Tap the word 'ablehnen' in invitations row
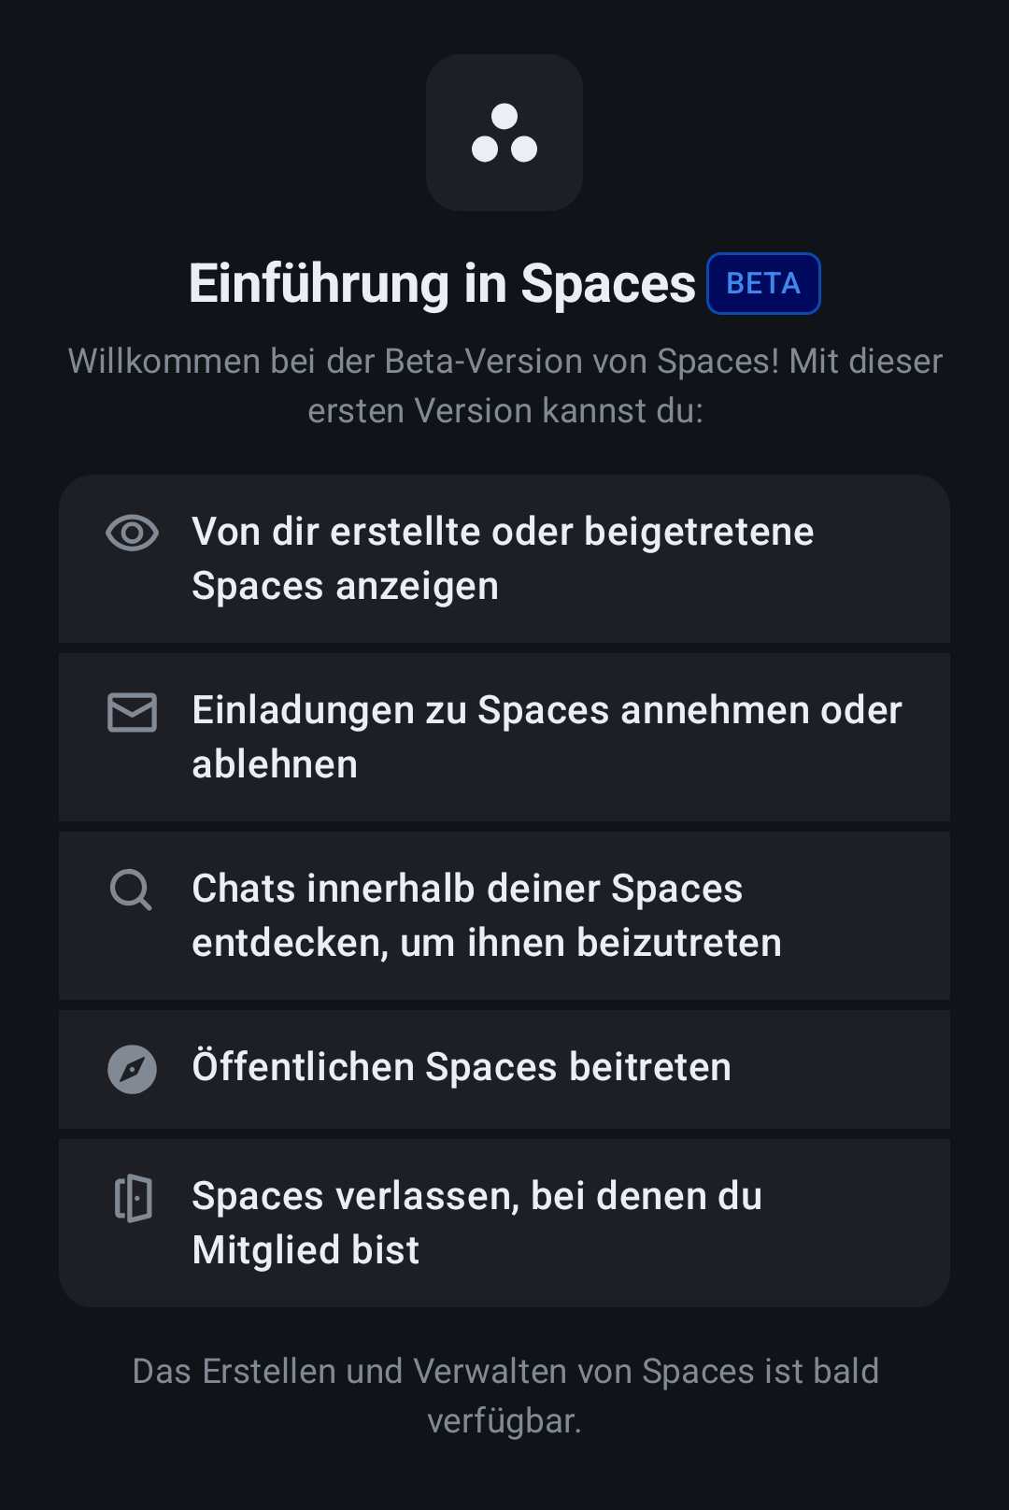1009x1510 pixels. 275,765
